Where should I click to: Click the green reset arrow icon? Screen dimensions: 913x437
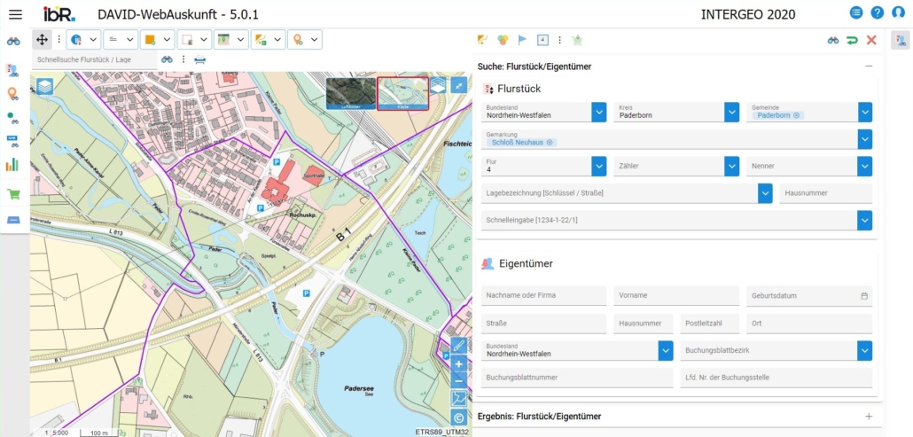(x=852, y=40)
